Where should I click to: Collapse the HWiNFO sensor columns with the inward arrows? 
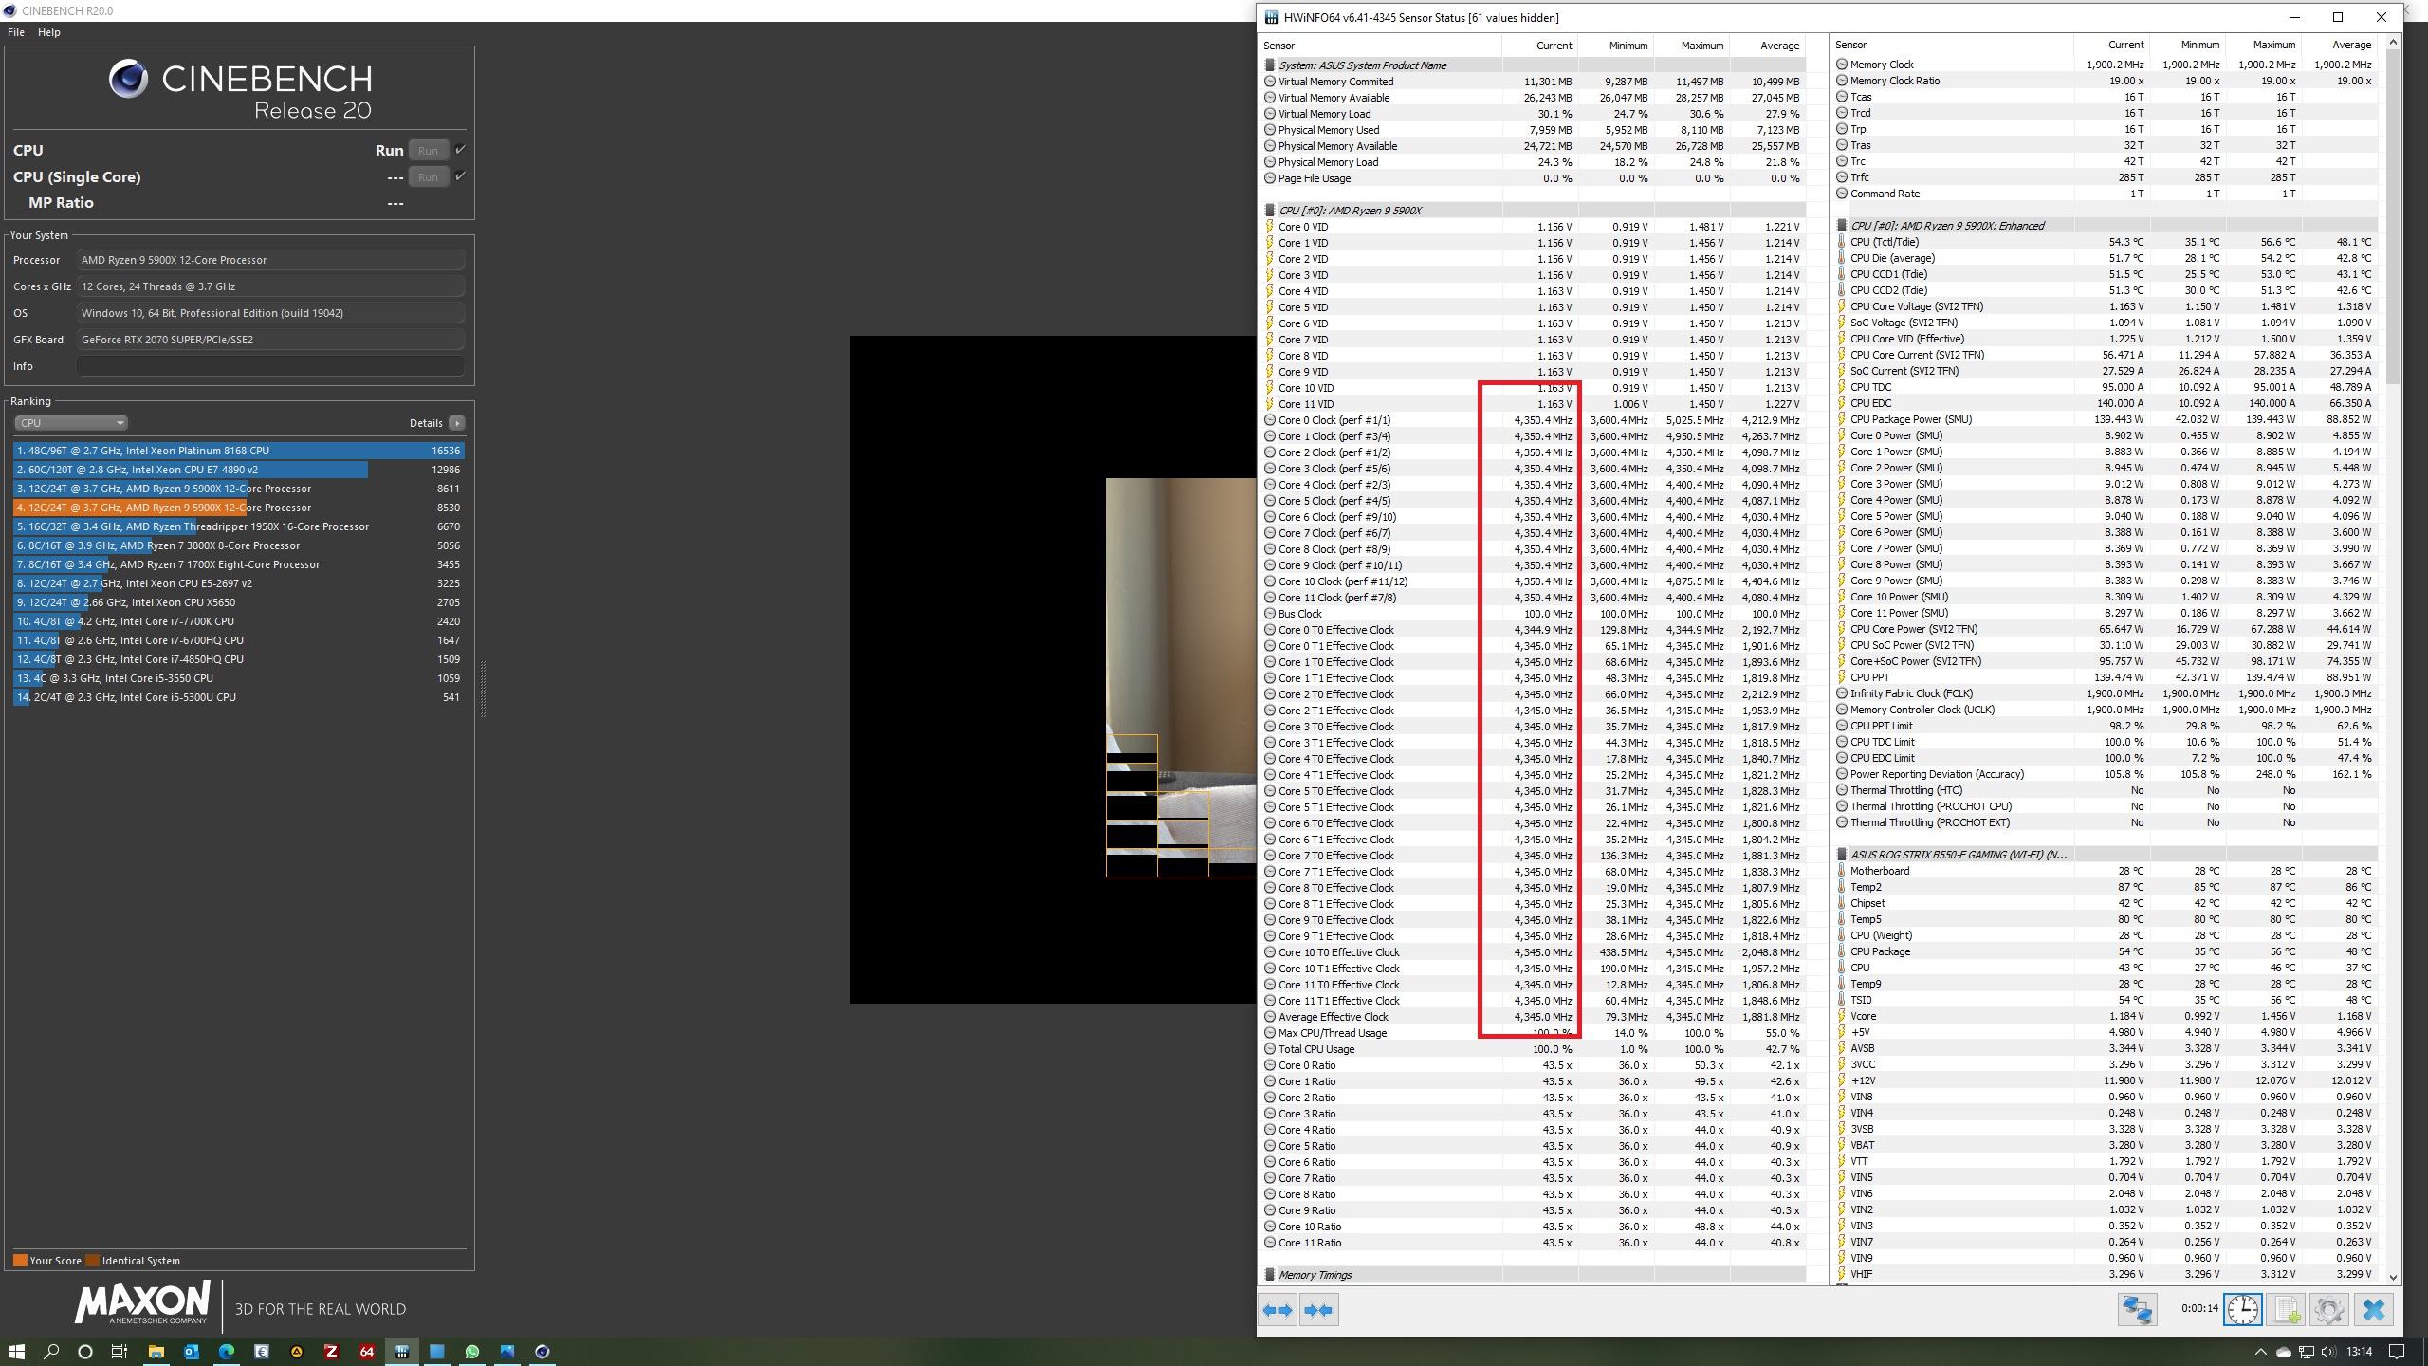pos(1318,1310)
